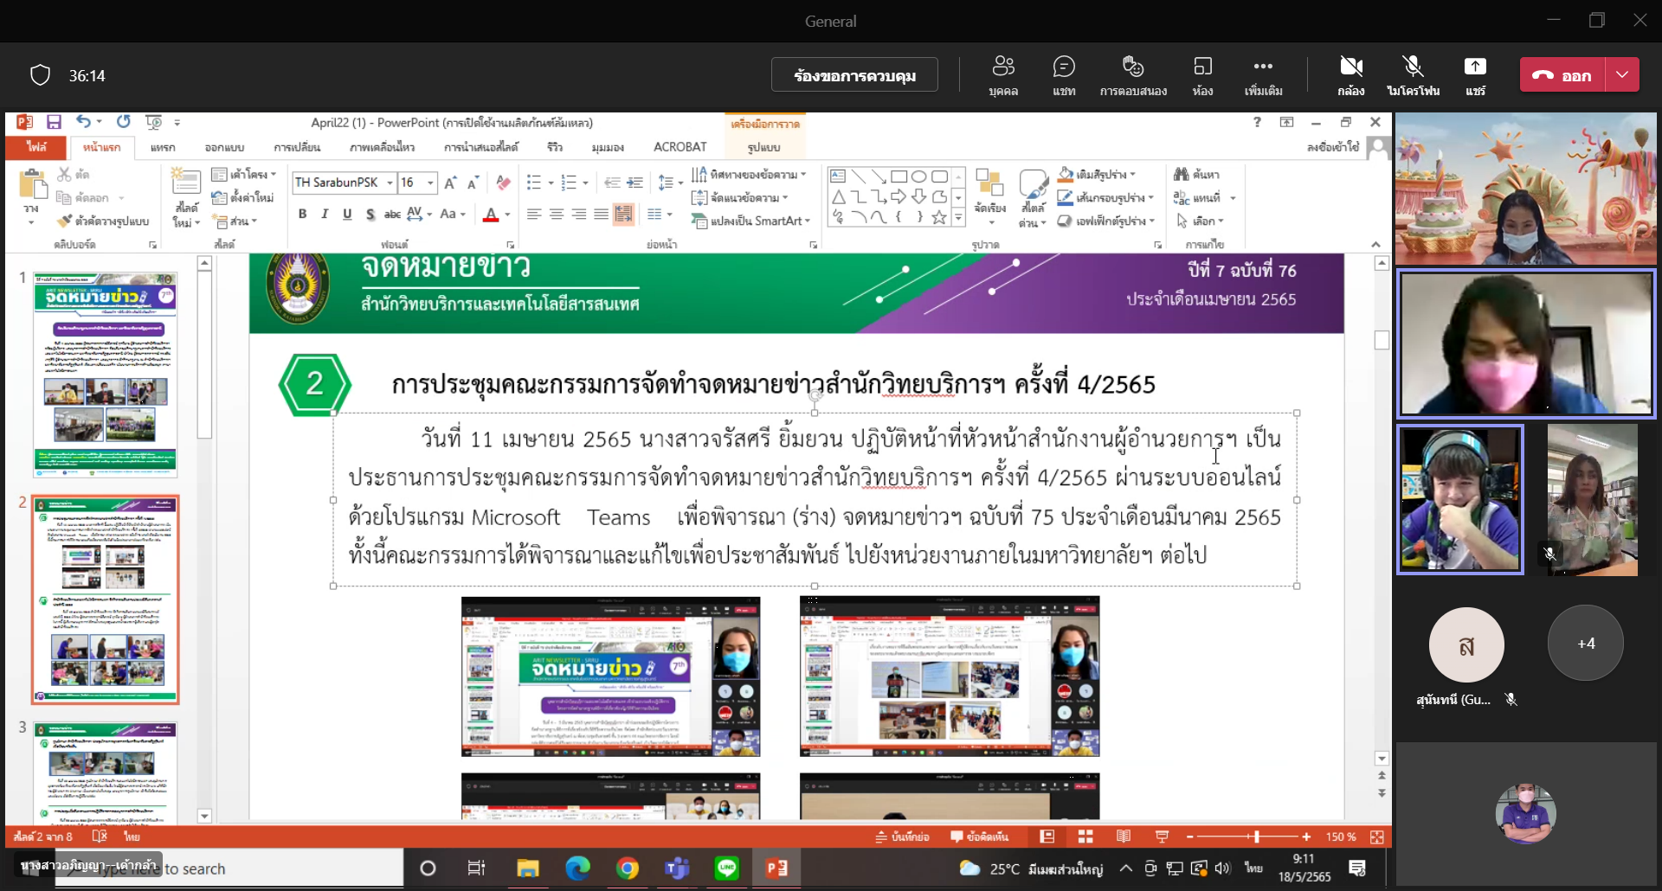This screenshot has height=891, width=1662.
Task: Open the TH SarabunPSK font dropdown
Action: point(390,183)
